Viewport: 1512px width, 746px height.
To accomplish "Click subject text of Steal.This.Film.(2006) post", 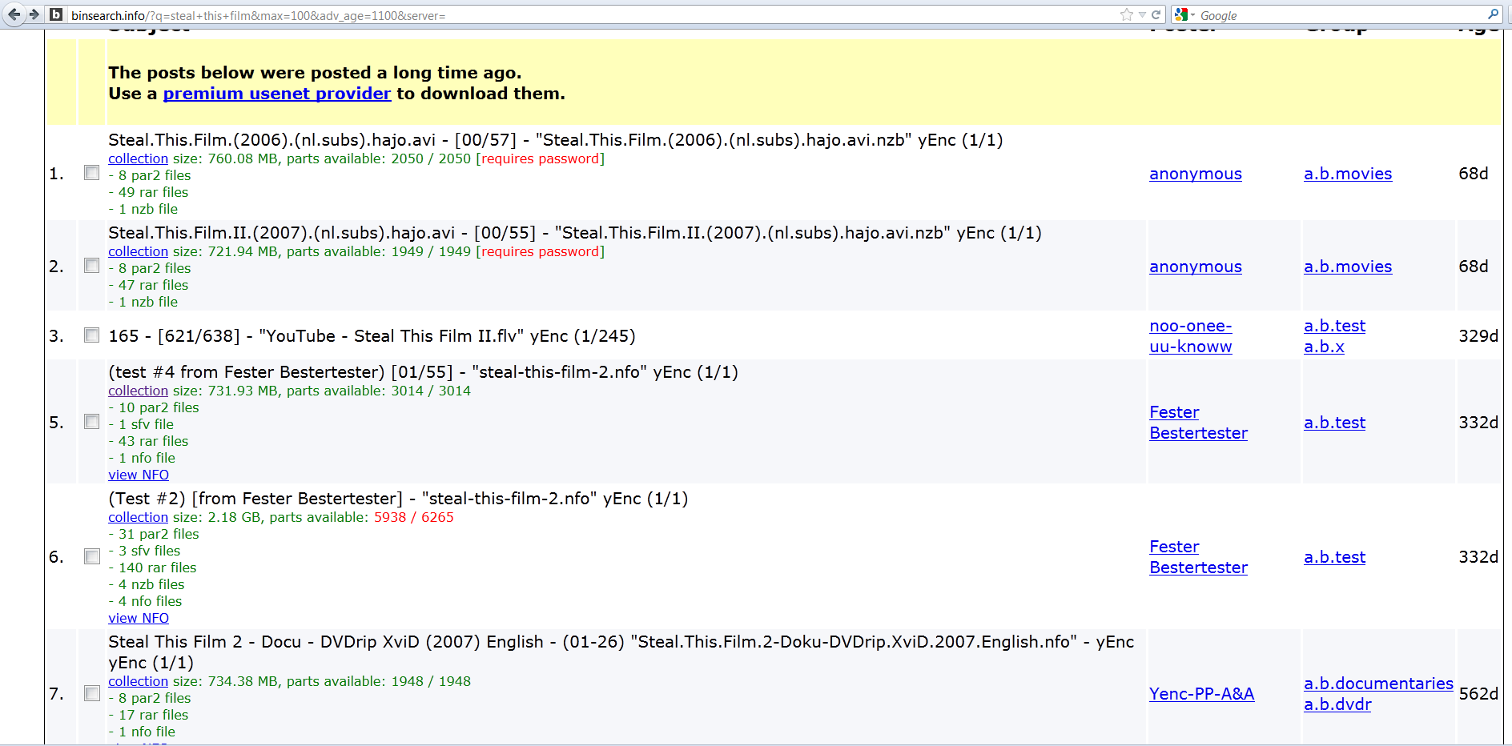I will coord(556,140).
